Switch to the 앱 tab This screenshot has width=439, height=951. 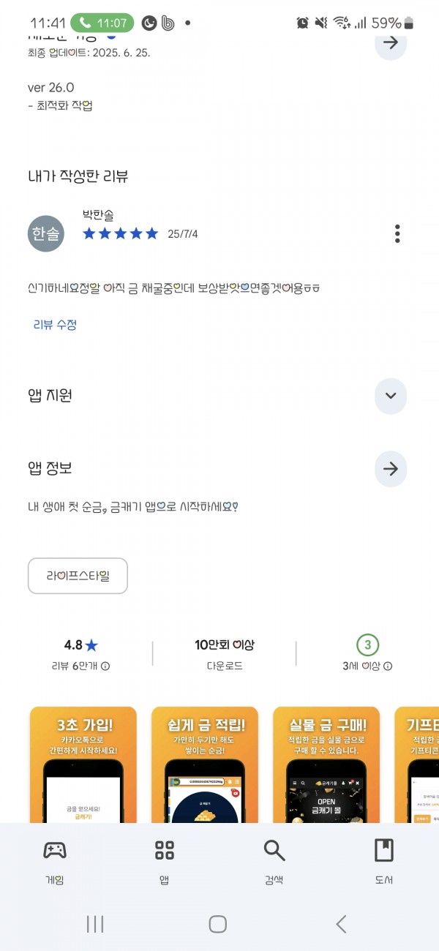pyautogui.click(x=165, y=859)
